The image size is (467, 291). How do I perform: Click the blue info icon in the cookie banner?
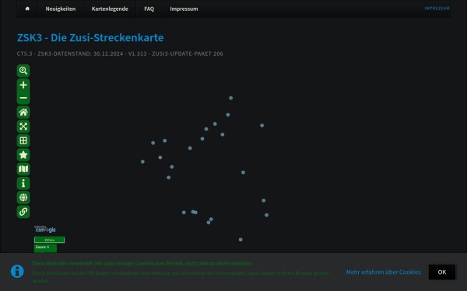click(17, 272)
